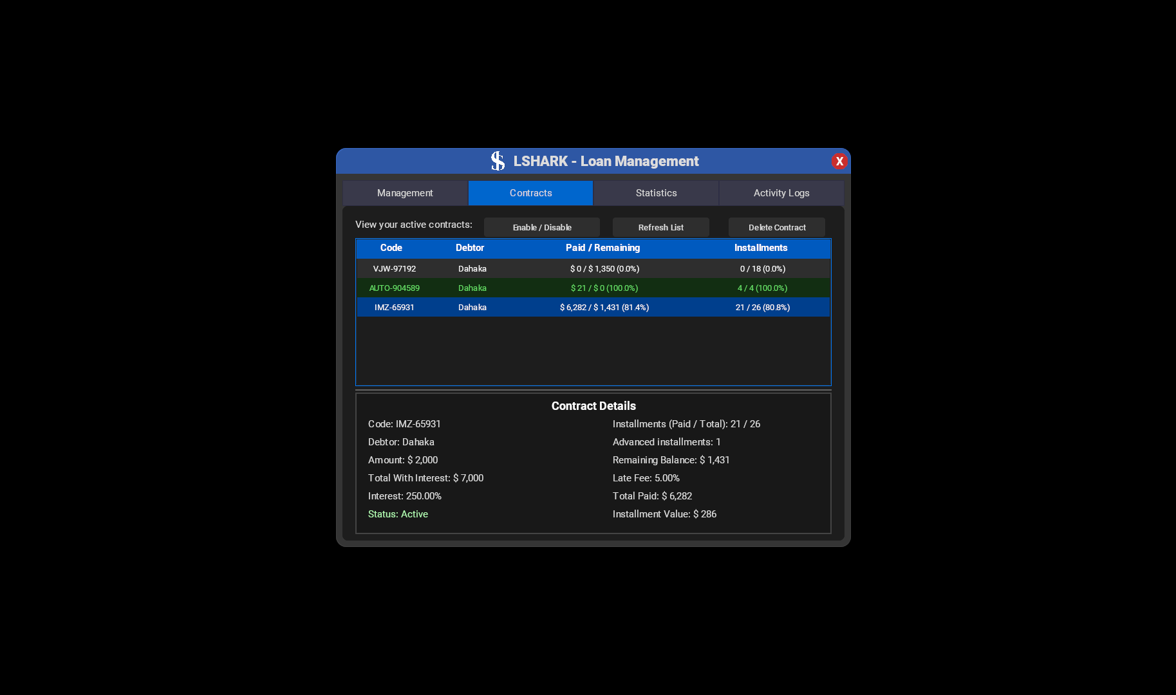Screen dimensions: 1176x695
Task: Select contract IMZ-65931 in the list
Action: coord(593,307)
